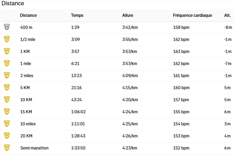Select the Semi-marathon distance label
Screen dimensions: 234x156
tap(34, 148)
